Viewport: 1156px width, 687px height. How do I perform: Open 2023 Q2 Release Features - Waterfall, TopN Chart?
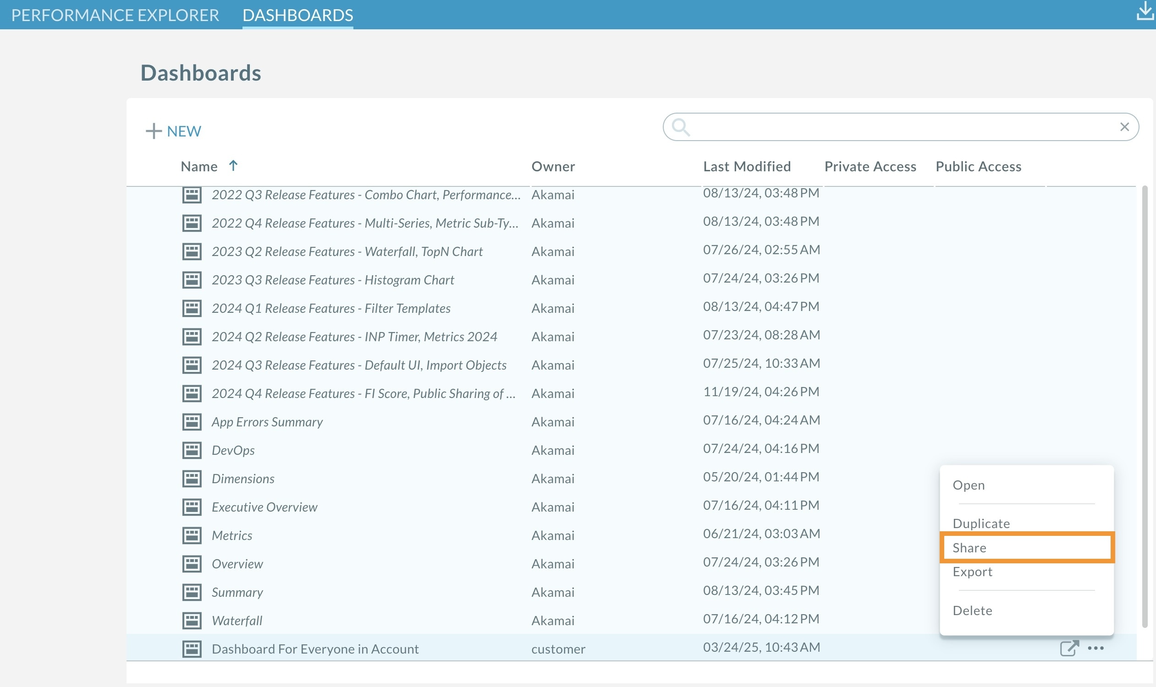pyautogui.click(x=347, y=251)
